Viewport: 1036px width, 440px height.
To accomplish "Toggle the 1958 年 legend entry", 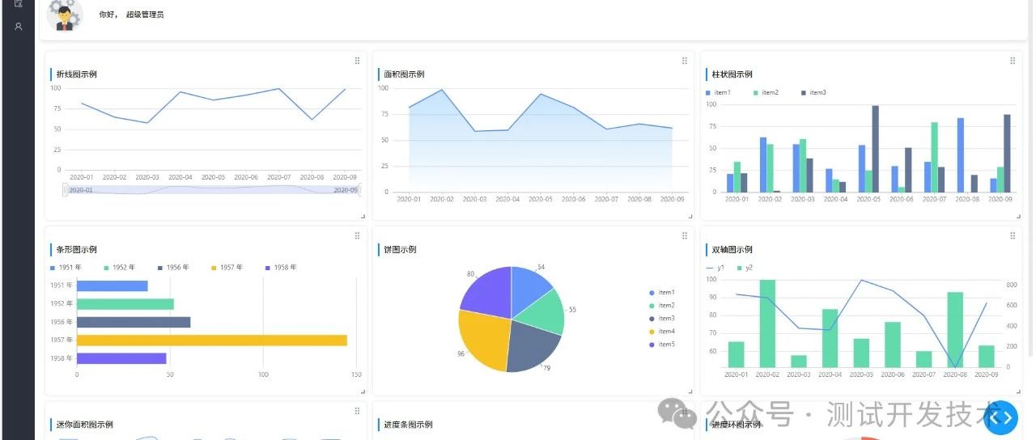I will 282,268.
